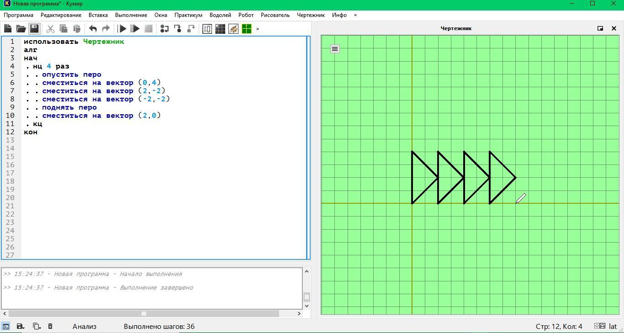Save the program with floppy icon
The width and height of the screenshot is (624, 333).
[34, 29]
